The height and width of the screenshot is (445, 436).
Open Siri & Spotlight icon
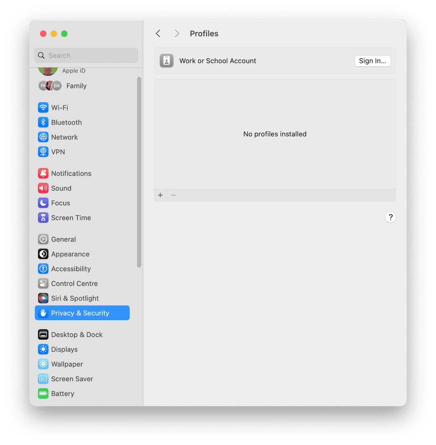tap(43, 298)
